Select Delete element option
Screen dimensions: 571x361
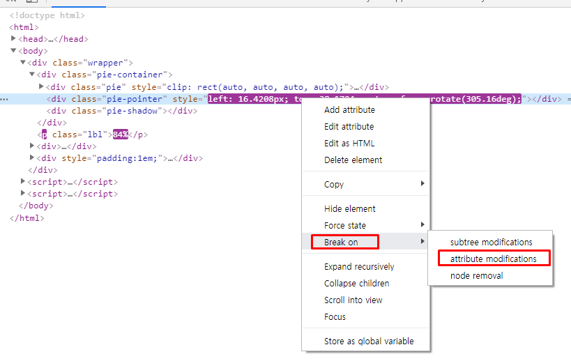pos(365,160)
